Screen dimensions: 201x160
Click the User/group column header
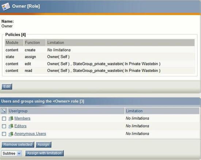click(x=66, y=111)
